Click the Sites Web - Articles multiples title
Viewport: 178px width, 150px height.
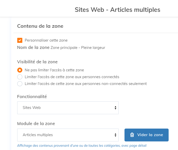[117, 10]
